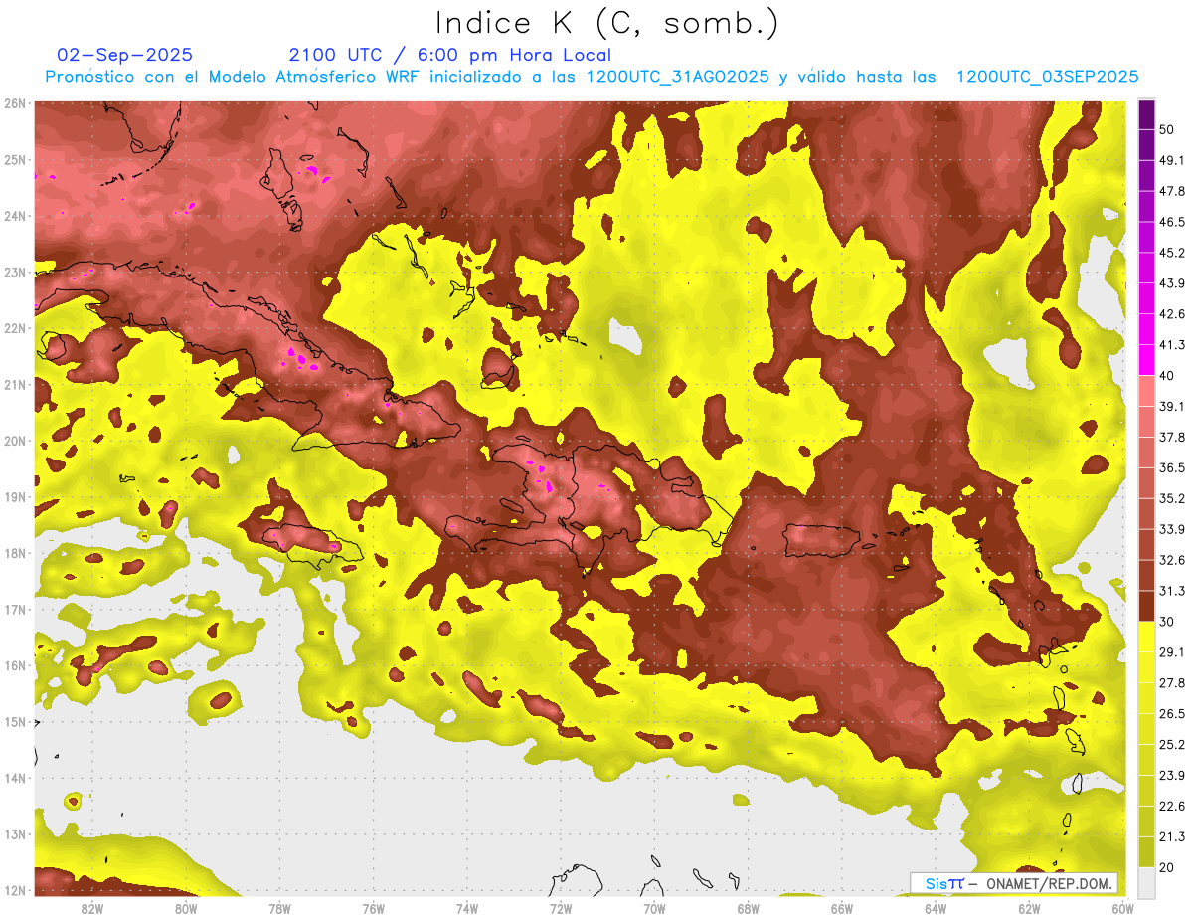The height and width of the screenshot is (922, 1193).
Task: Click the color bar value label '20'
Action: tap(1166, 867)
